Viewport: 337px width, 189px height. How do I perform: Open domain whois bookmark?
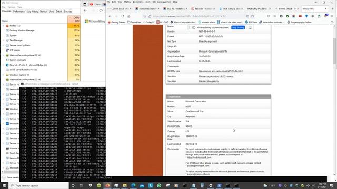tap(206, 22)
